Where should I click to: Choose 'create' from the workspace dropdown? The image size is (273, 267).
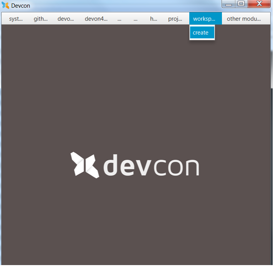click(x=202, y=33)
